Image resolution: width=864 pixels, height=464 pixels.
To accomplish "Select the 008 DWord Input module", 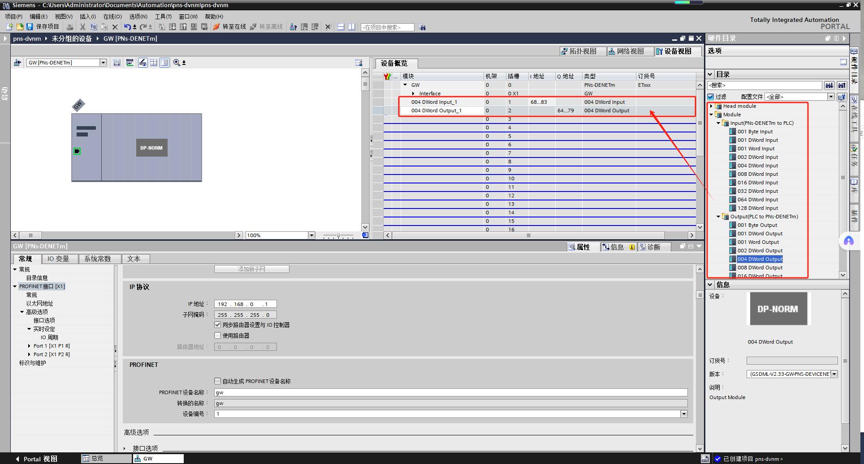I will coord(757,174).
